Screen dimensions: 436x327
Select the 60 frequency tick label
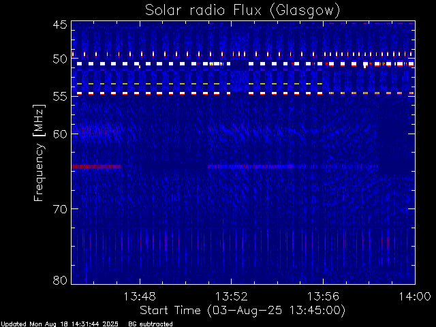pos(60,134)
